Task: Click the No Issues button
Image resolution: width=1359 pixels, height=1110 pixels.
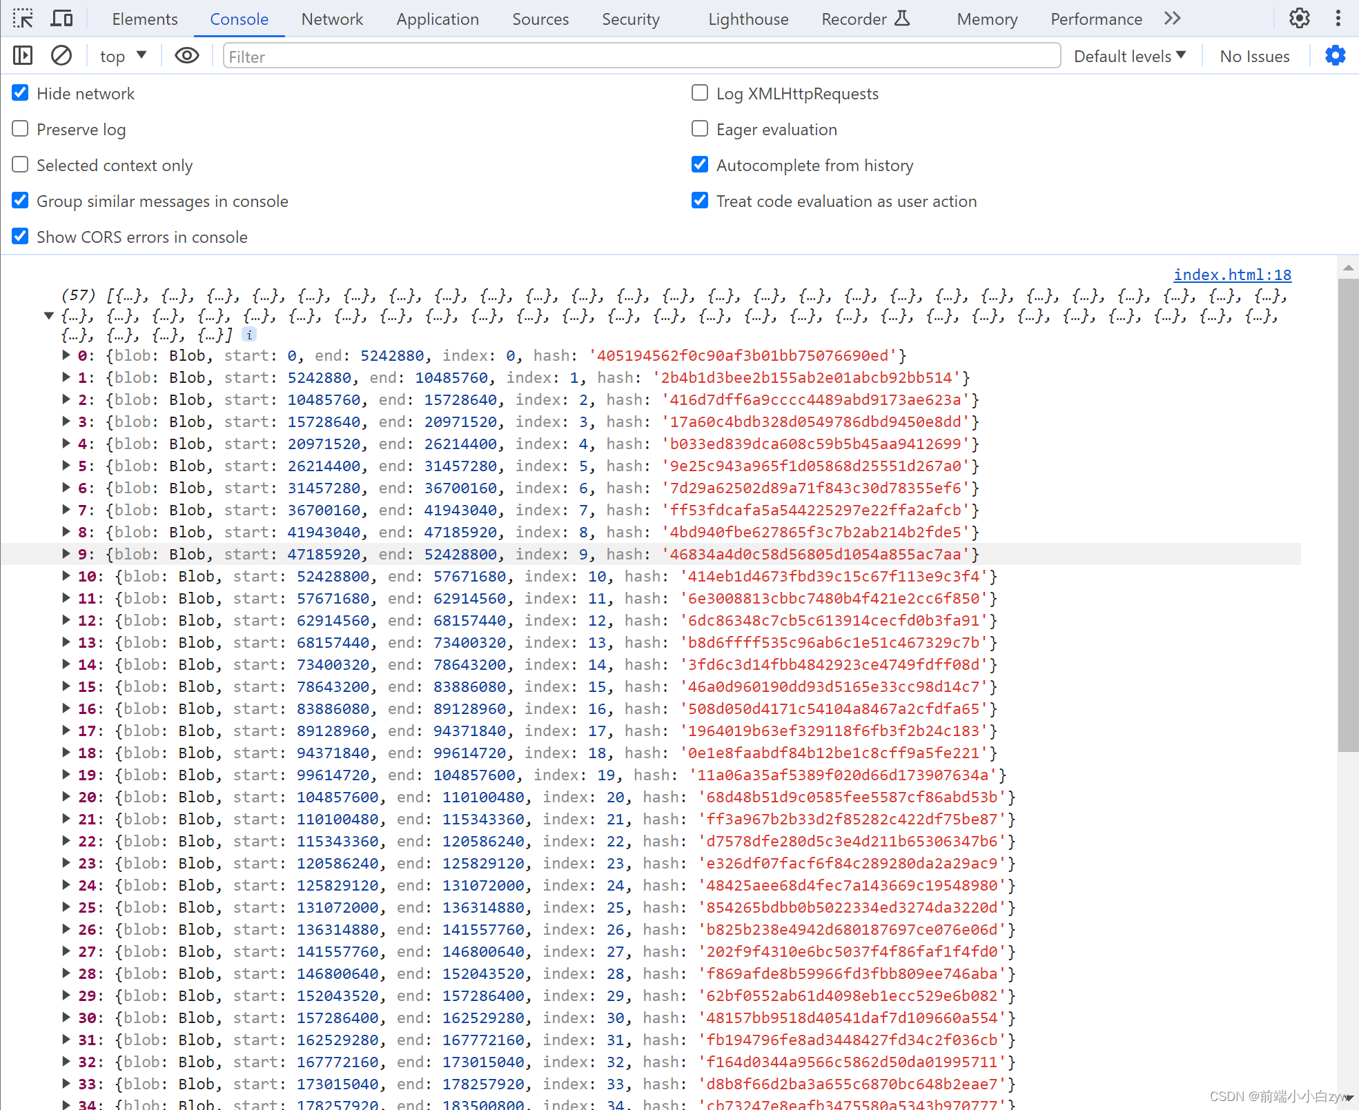Action: click(x=1254, y=56)
